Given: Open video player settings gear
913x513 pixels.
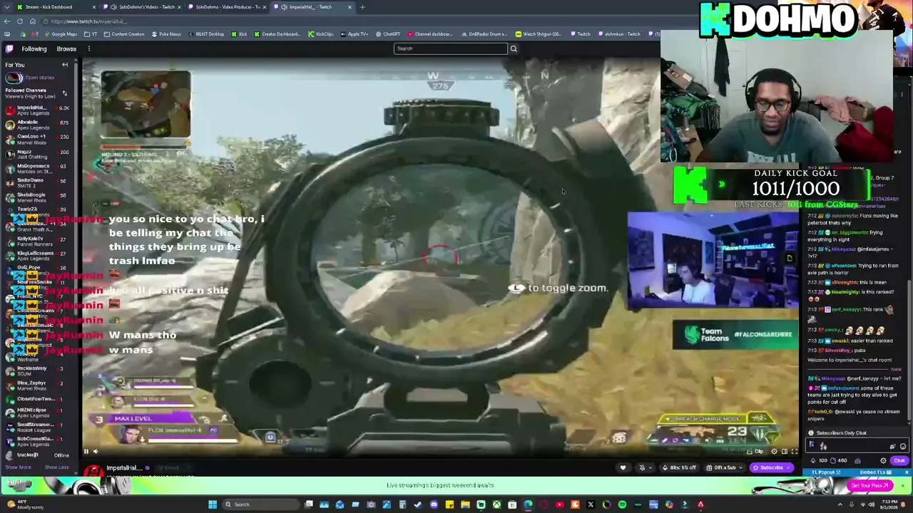Looking at the screenshot, I should 774,451.
